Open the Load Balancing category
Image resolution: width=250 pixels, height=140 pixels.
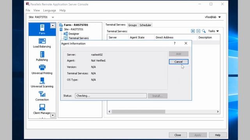[x=42, y=43]
